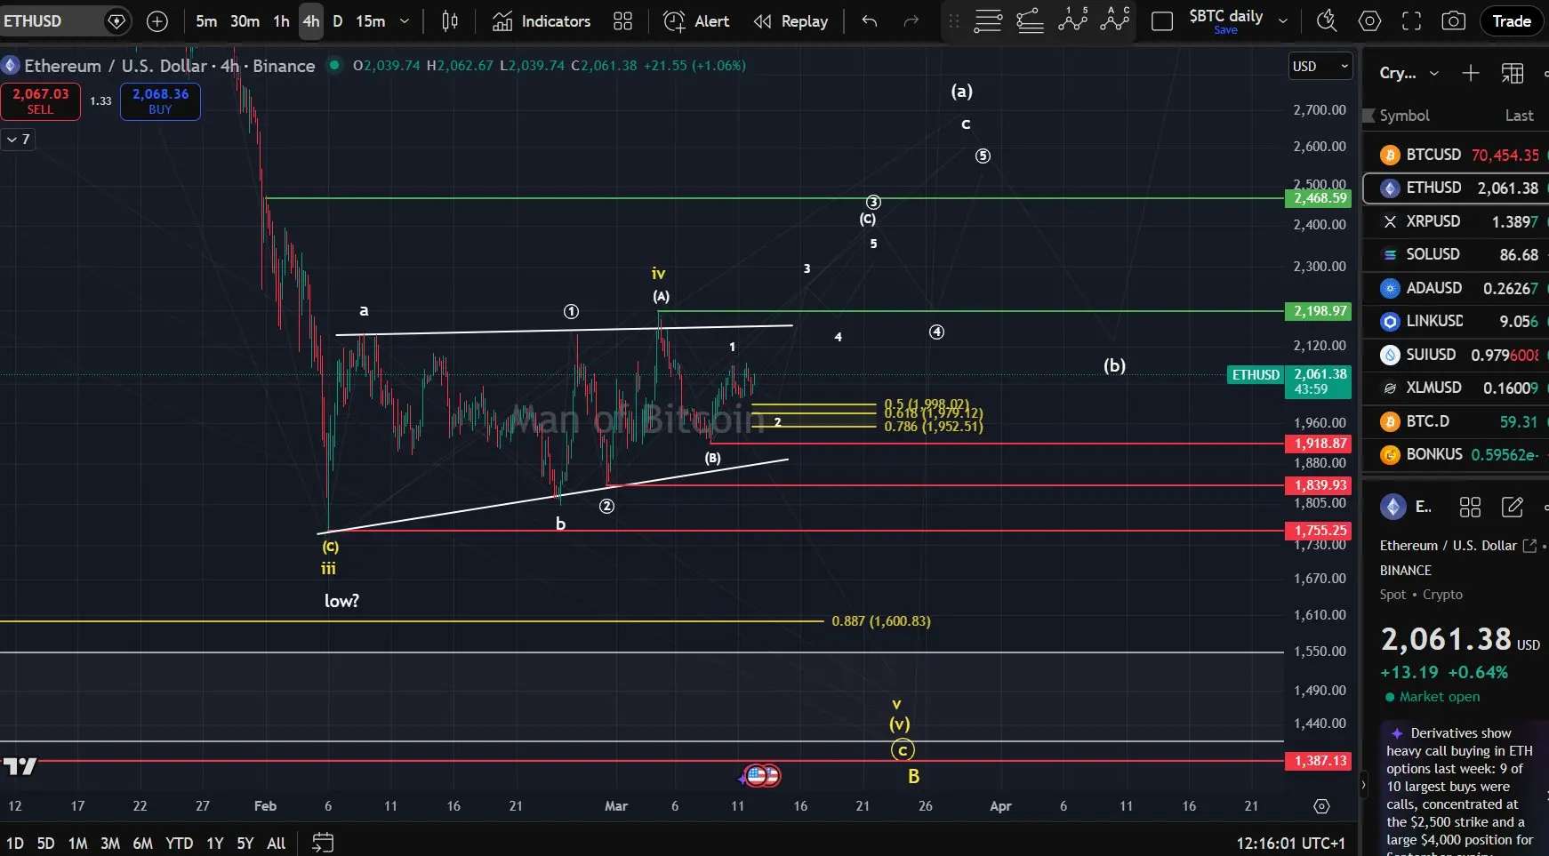Redo the last undone action
The width and height of the screenshot is (1549, 856).
pyautogui.click(x=911, y=21)
